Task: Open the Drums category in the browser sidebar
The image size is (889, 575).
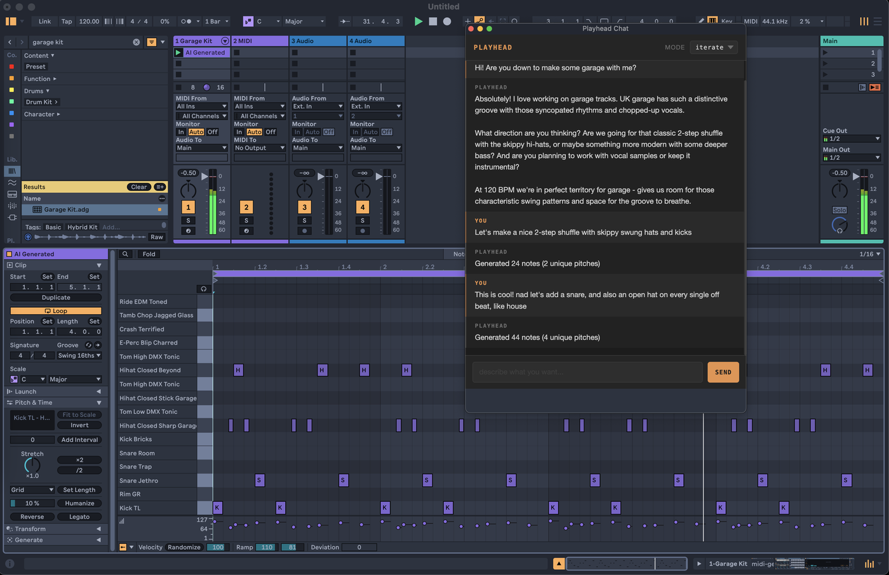Action: (x=35, y=90)
